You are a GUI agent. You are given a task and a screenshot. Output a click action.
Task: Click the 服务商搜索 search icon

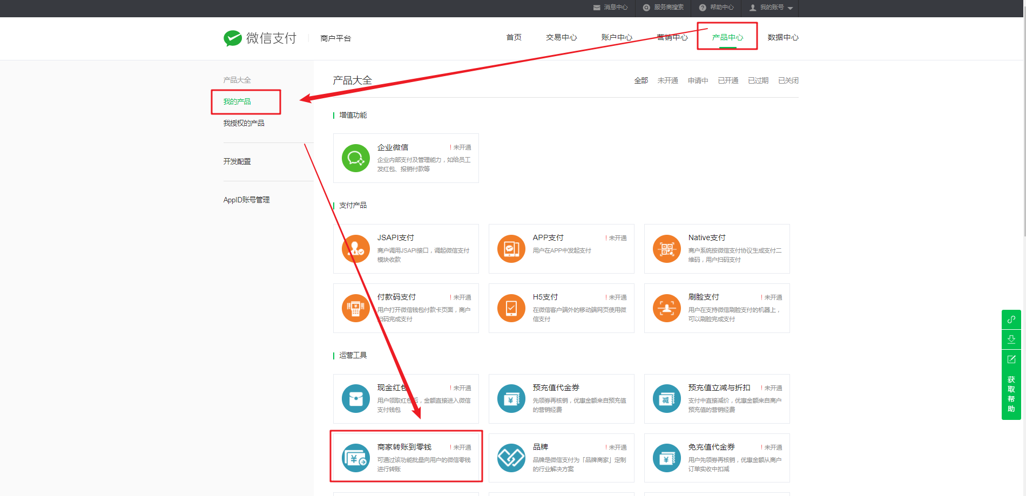646,8
